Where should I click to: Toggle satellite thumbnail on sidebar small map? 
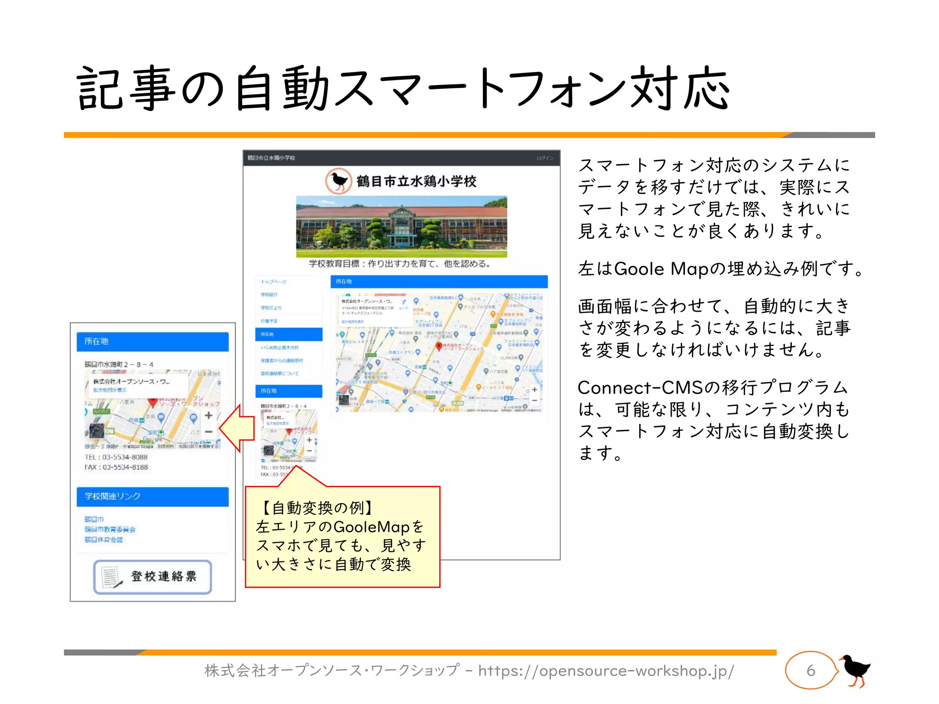(269, 451)
